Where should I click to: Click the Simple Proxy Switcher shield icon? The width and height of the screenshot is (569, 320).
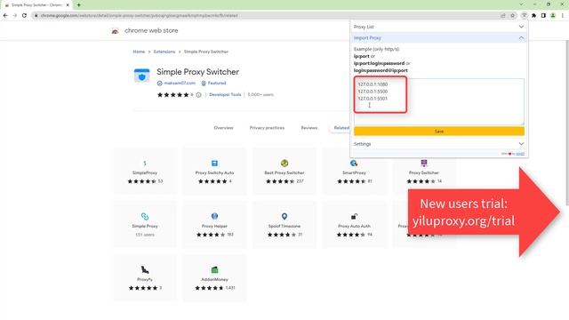[141, 75]
